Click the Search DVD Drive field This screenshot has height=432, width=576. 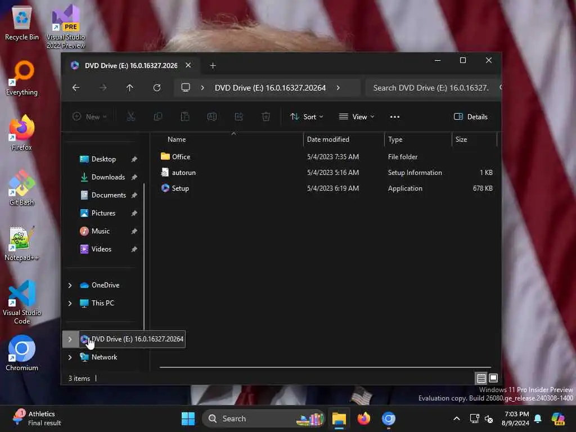click(x=433, y=88)
